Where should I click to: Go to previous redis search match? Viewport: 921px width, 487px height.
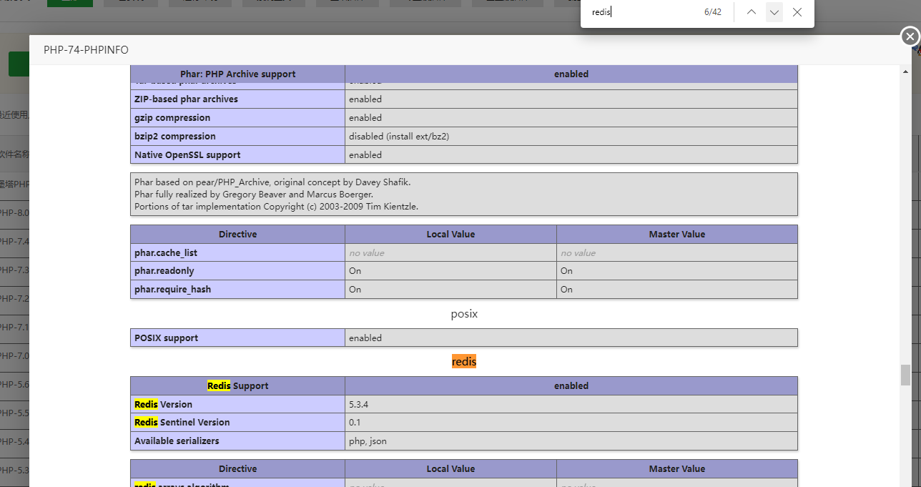752,12
